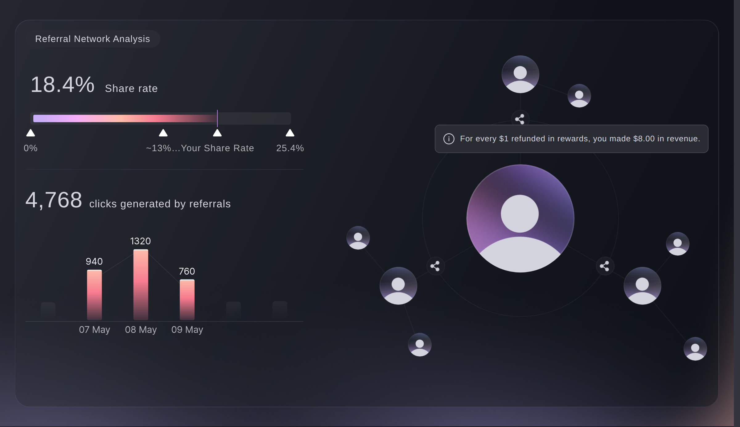Click the 940 bar value label

click(94, 261)
